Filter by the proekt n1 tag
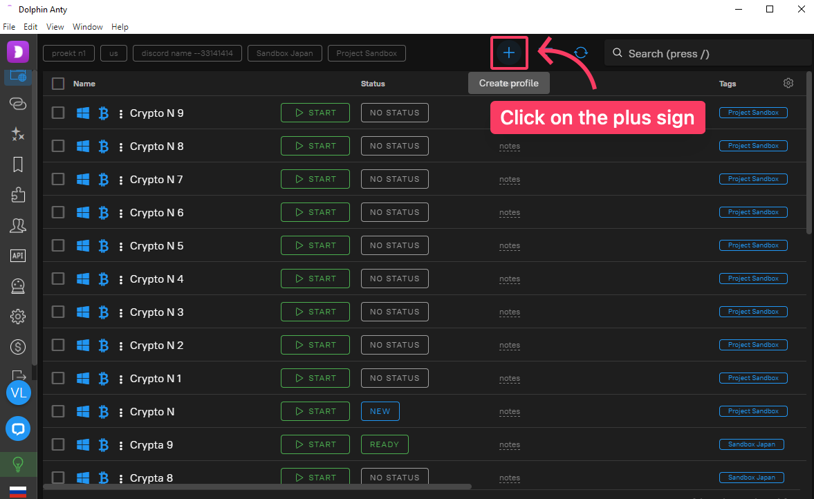 coord(69,53)
